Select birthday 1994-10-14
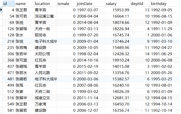Screen dimensions: 181x114 165,104
